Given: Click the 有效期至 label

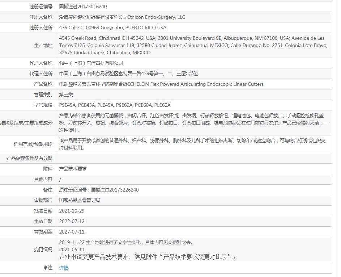Looking at the screenshot, I should click(x=43, y=232).
